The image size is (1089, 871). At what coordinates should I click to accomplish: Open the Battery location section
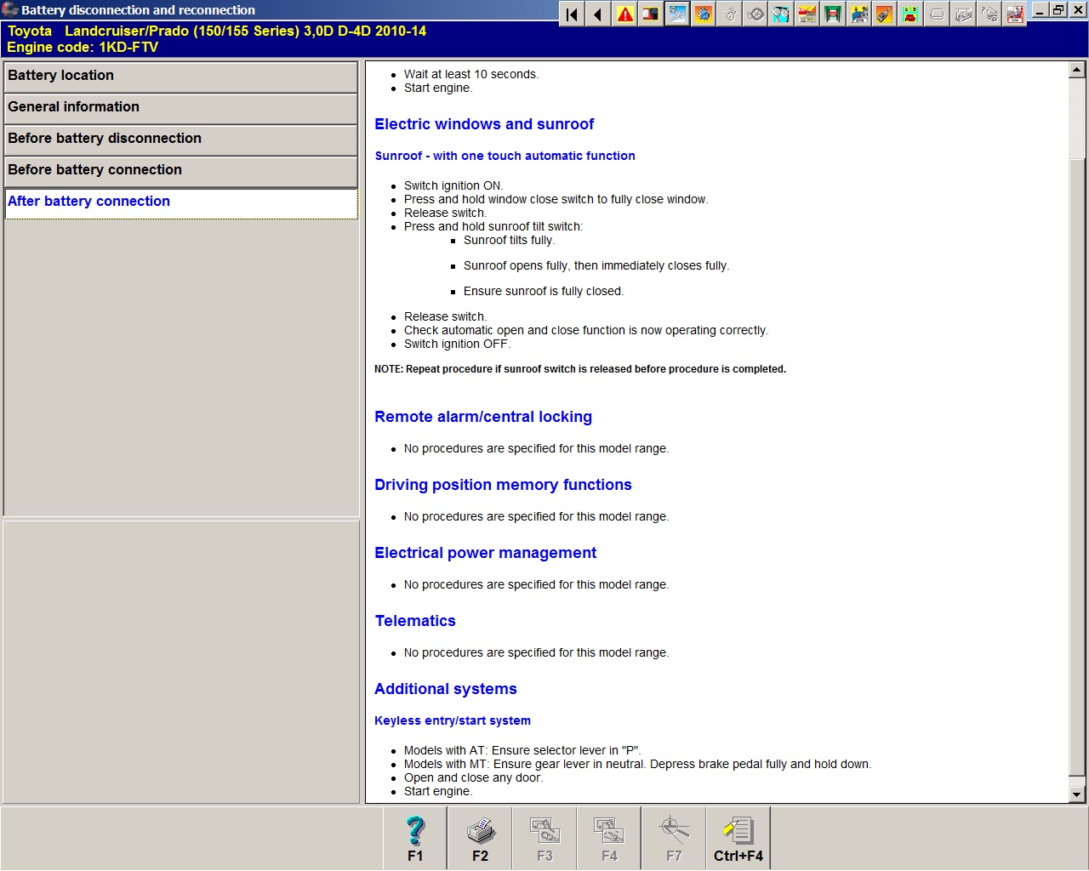coord(180,77)
